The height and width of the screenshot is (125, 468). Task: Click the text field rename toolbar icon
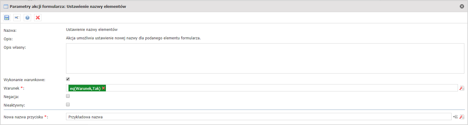(x=17, y=18)
